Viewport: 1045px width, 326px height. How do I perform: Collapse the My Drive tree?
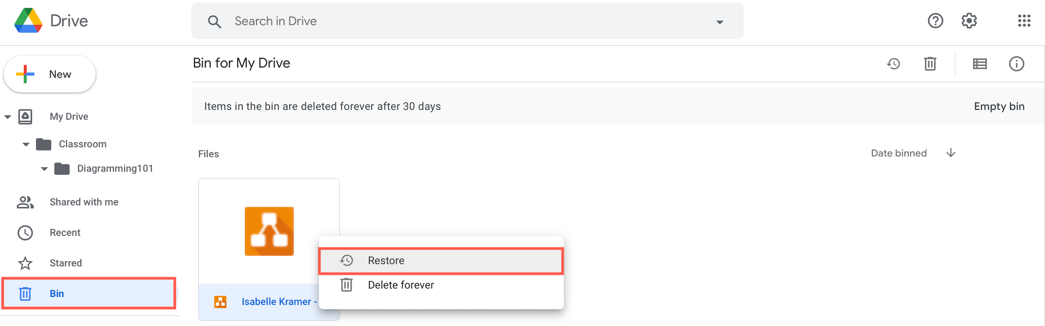coord(8,116)
